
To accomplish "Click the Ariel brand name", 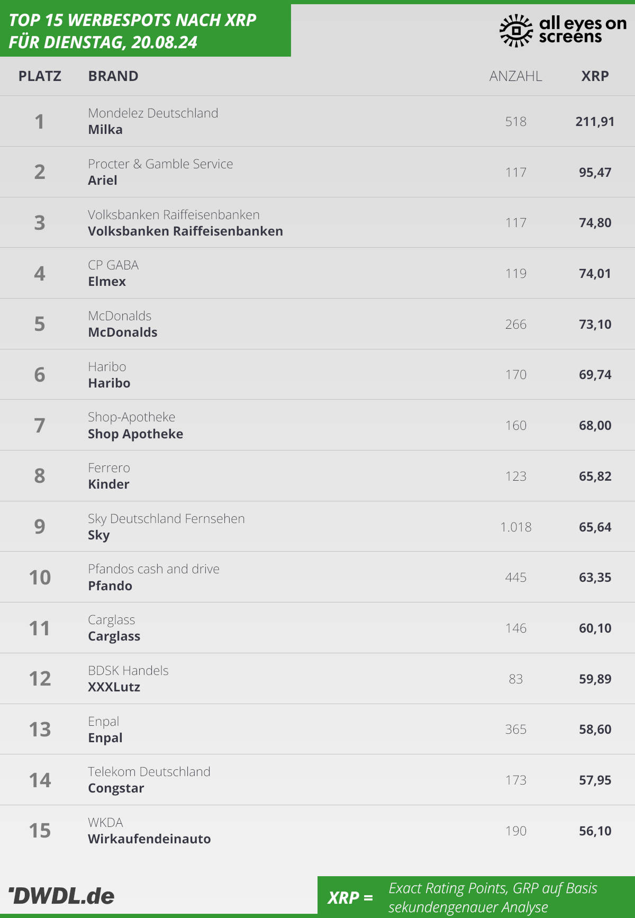I will [x=103, y=181].
